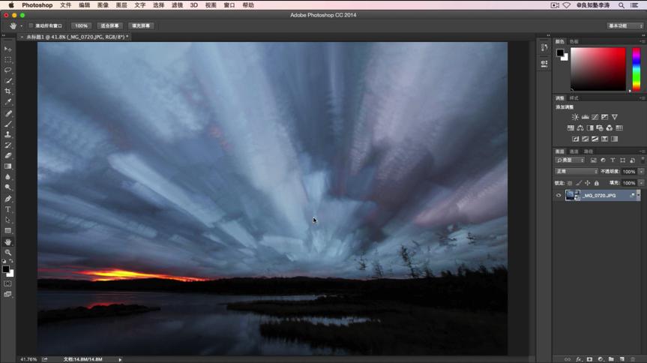Pick the Type (T) tool
The height and width of the screenshot is (363, 647).
(x=8, y=209)
